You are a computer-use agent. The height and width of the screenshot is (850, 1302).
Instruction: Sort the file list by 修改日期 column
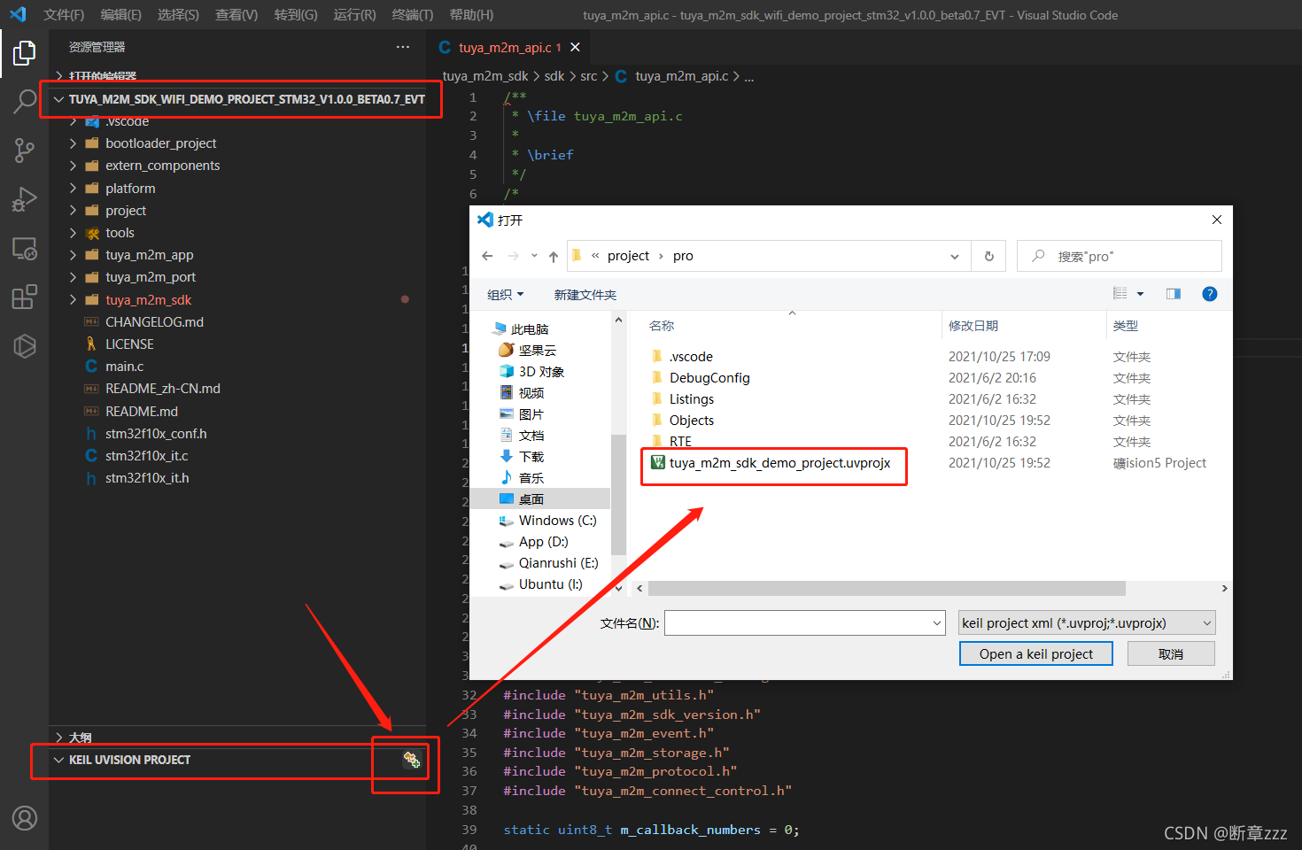pos(1023,326)
